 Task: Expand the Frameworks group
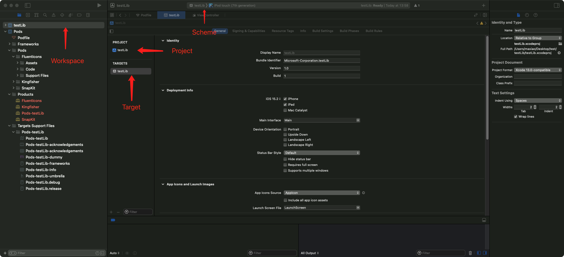(x=9, y=44)
